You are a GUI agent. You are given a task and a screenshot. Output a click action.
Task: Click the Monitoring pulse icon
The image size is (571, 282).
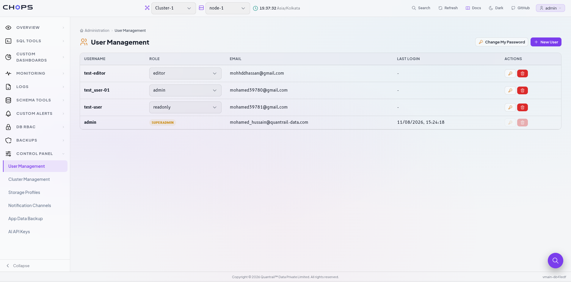pos(8,73)
